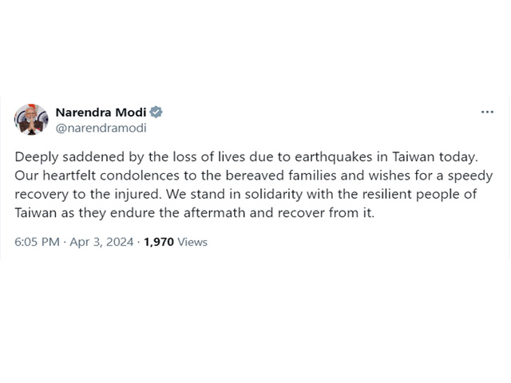This screenshot has width=511, height=383.
Task: Click the 1,970 view count number
Action: [x=159, y=242]
